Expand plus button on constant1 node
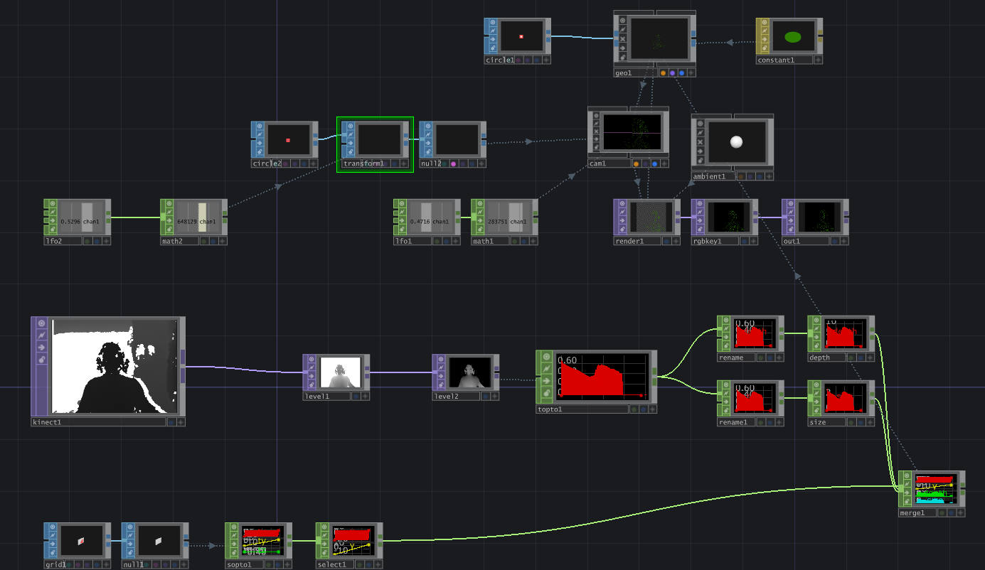985x570 pixels. (x=818, y=60)
